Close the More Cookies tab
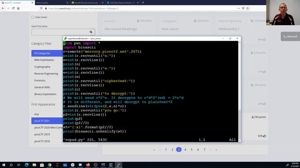This screenshot has width=300, height=168. pos(67,3)
